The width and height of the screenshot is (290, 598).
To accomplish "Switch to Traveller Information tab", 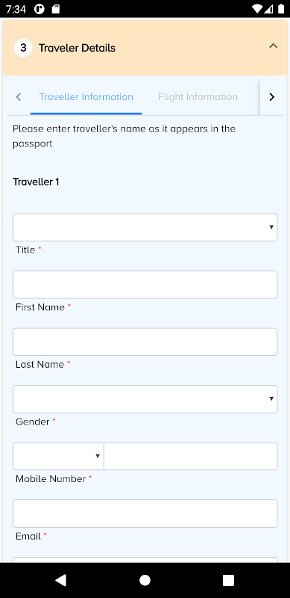I will coord(86,97).
